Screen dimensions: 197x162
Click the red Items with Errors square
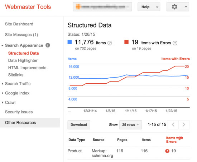click(x=126, y=42)
